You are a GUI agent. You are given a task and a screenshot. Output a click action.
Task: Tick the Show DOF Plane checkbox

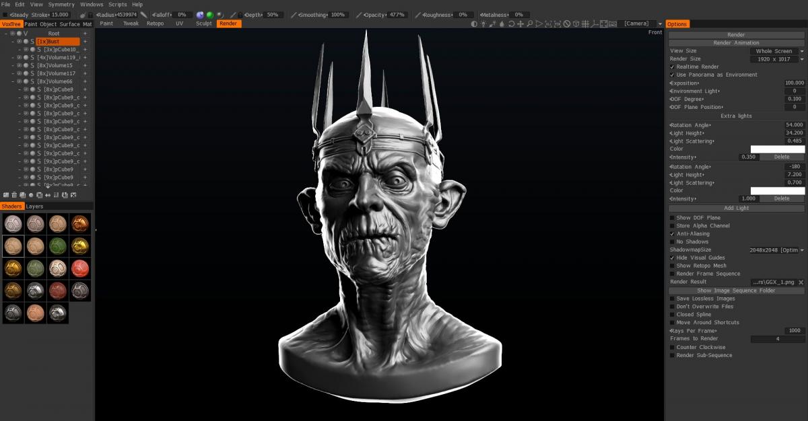point(672,217)
